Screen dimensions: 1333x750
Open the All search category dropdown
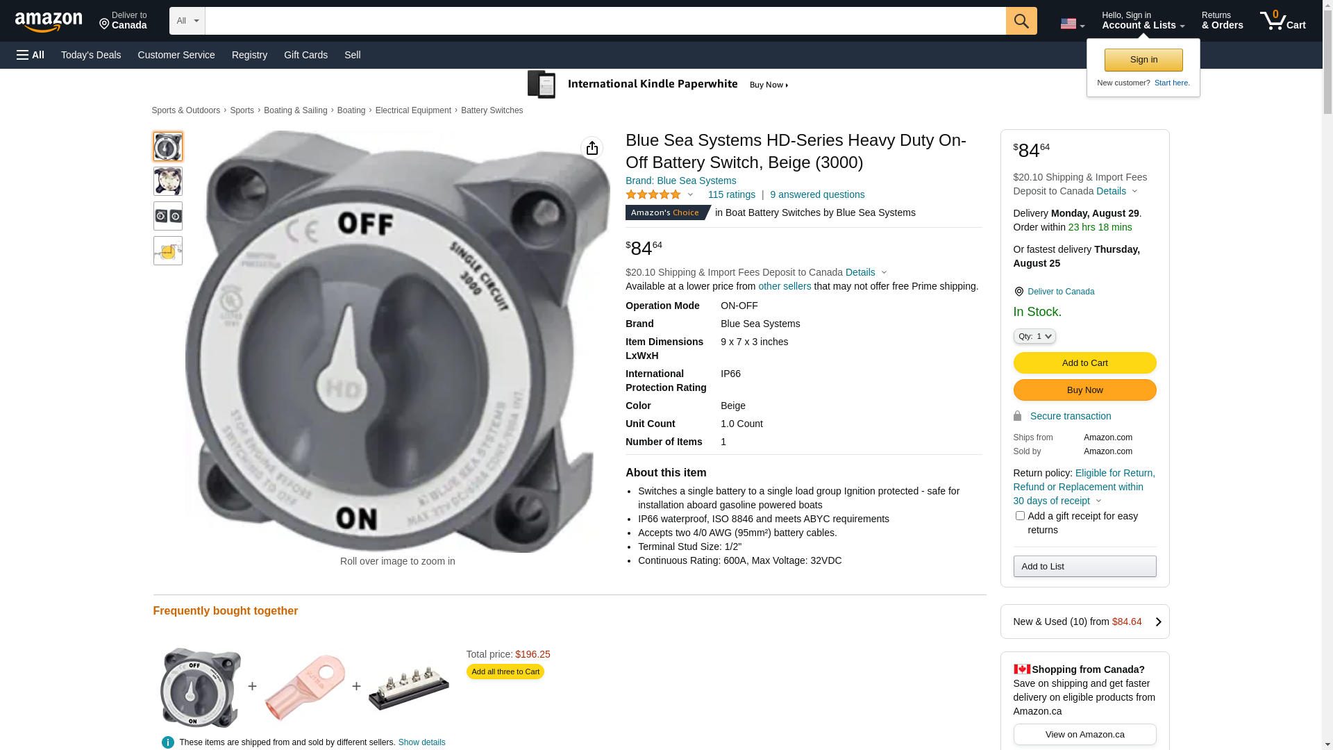[187, 21]
